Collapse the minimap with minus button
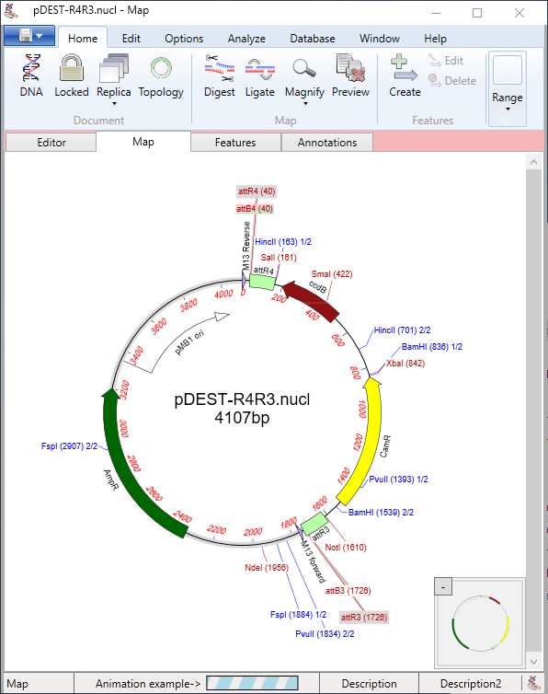Image resolution: width=548 pixels, height=694 pixels. click(443, 587)
